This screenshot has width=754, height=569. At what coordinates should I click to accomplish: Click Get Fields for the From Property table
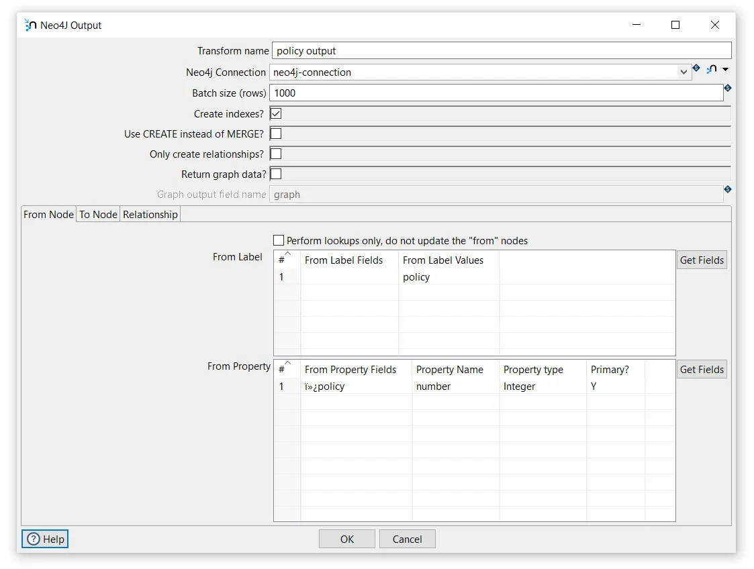702,369
